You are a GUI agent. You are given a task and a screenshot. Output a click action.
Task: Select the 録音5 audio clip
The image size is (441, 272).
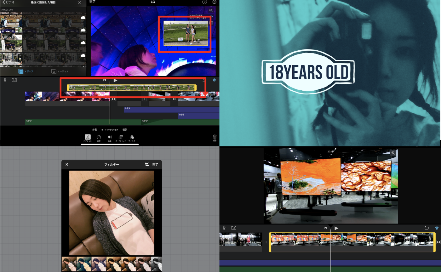pyautogui.click(x=199, y=116)
